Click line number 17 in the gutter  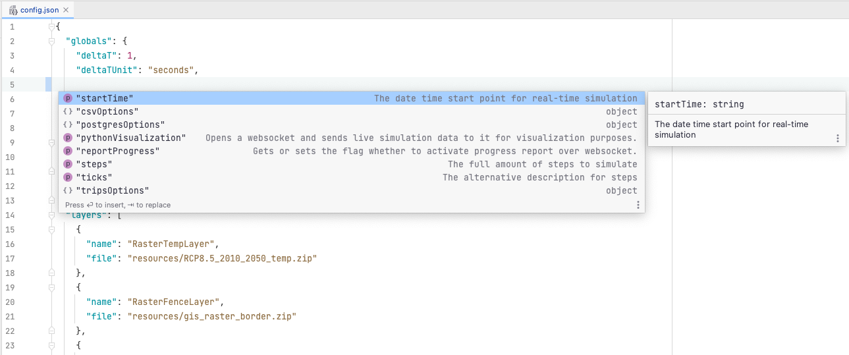[12, 258]
